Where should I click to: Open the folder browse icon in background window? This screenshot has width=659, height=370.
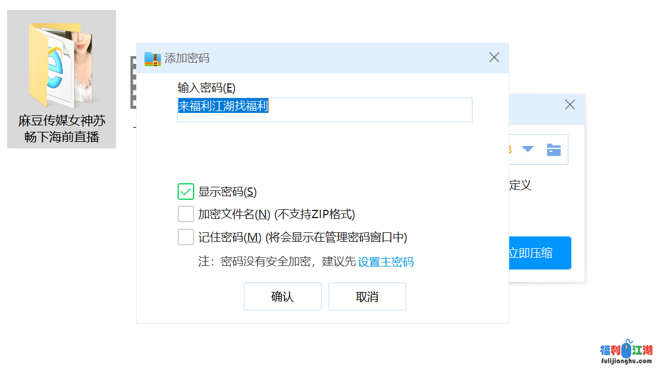pos(554,150)
